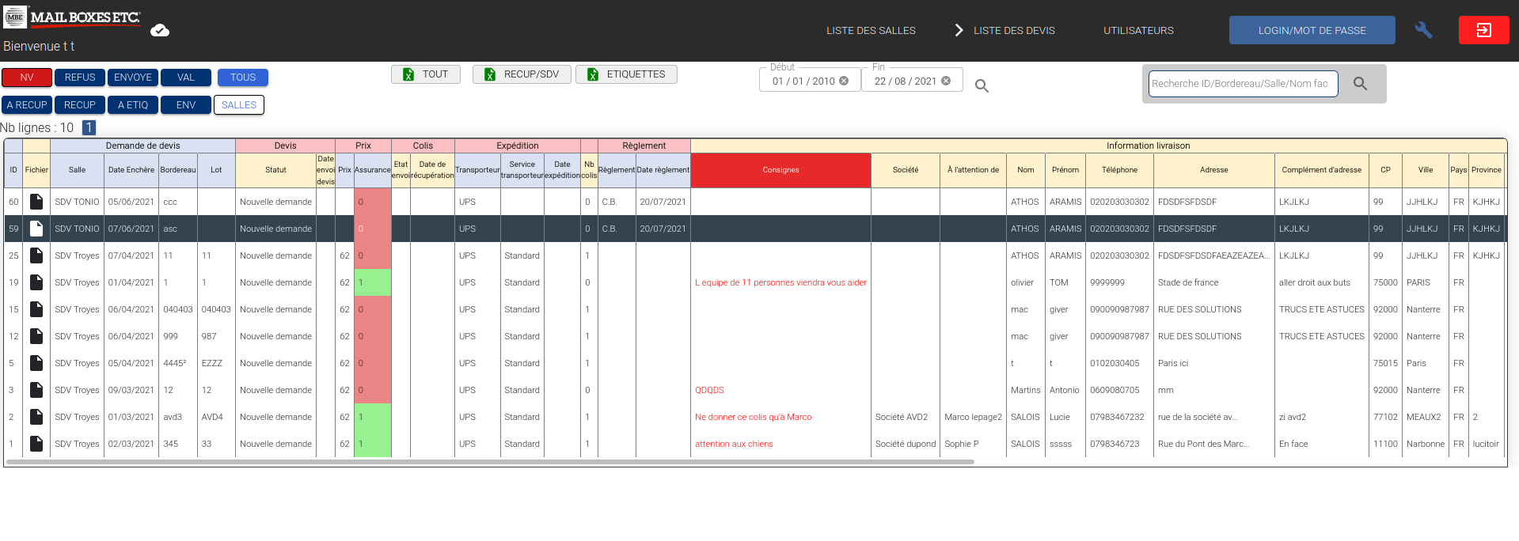Export using the ETIQUETTES button
The image size is (1519, 541).
tap(626, 74)
